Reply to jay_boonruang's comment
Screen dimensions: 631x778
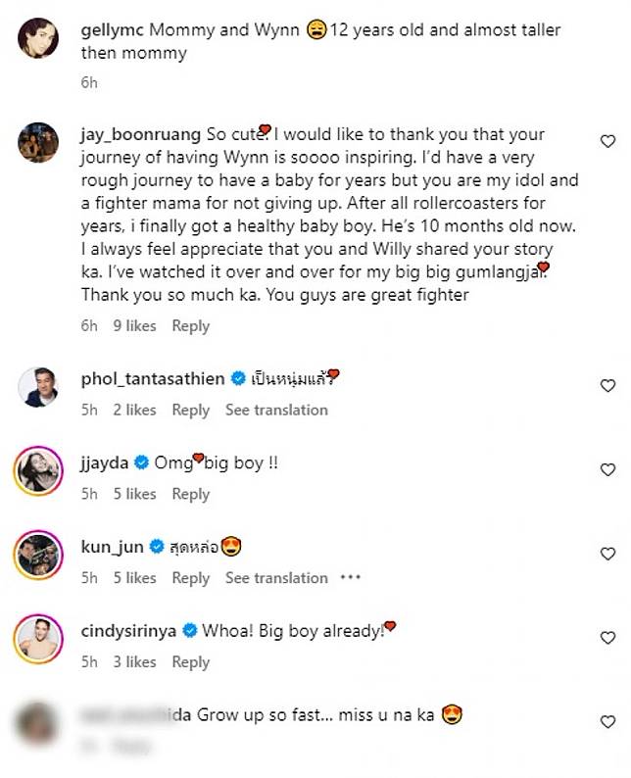[191, 325]
